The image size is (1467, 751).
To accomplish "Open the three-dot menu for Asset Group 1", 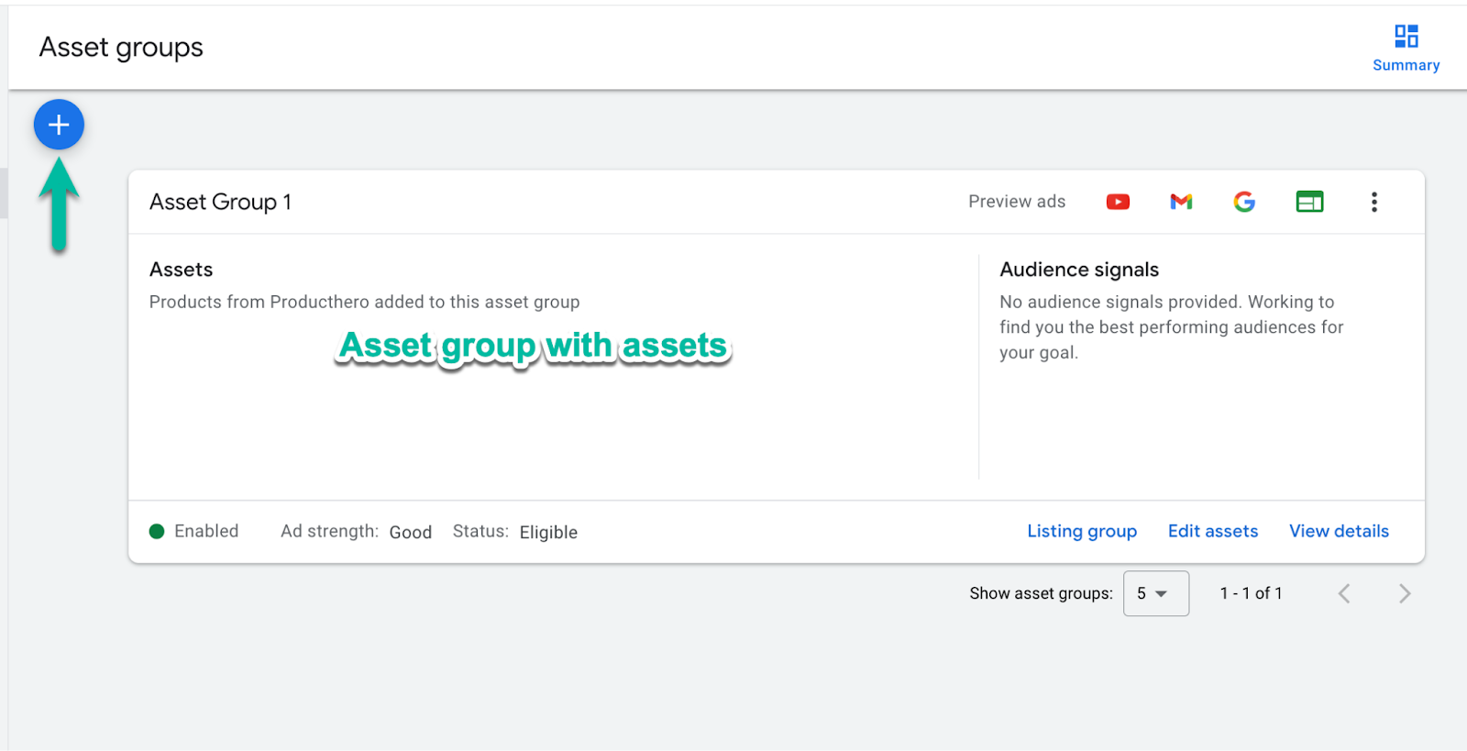I will coord(1373,202).
